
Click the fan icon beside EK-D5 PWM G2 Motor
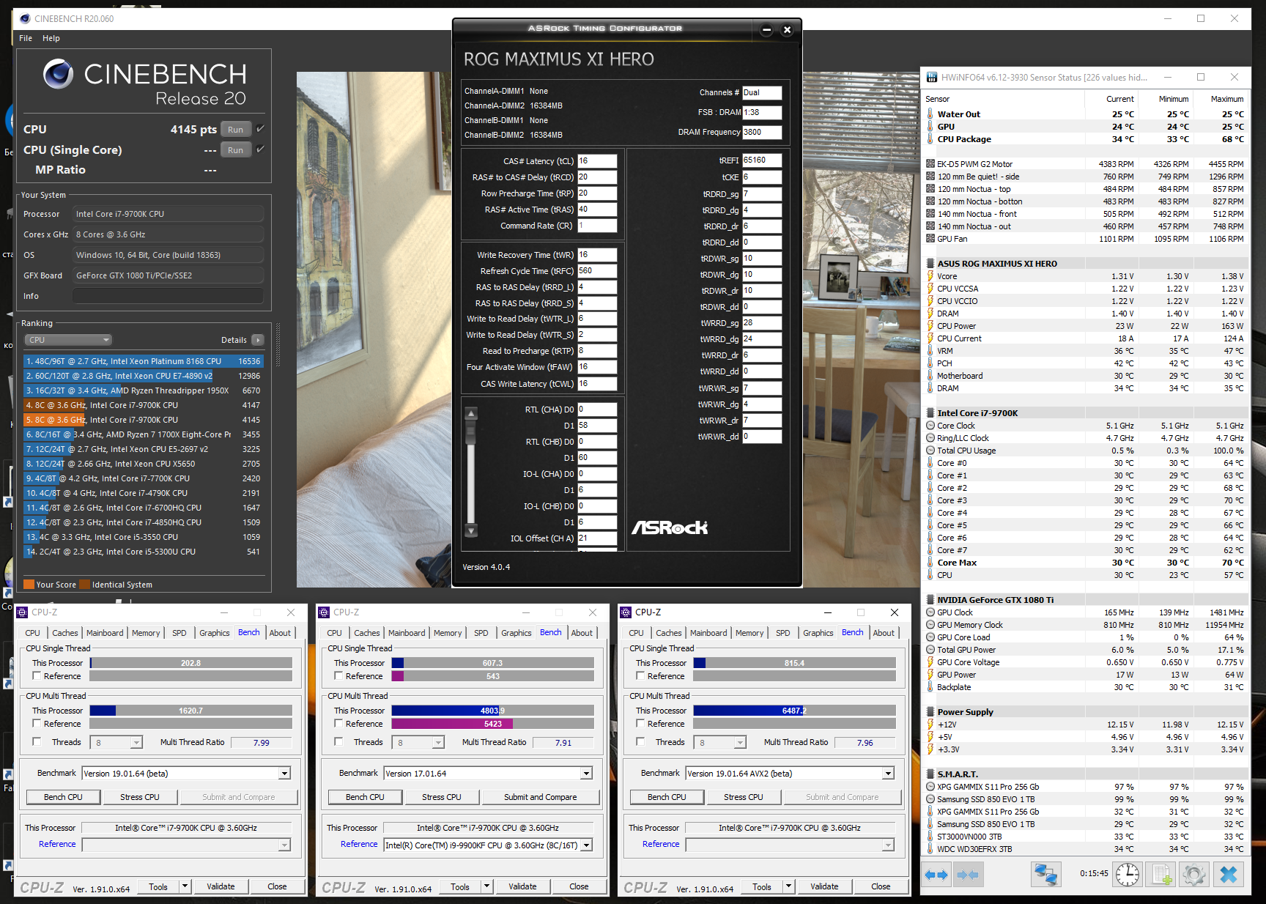point(930,164)
